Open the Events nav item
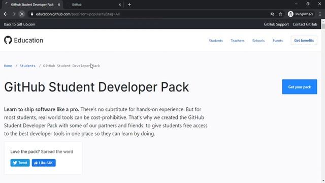 pos(278,41)
